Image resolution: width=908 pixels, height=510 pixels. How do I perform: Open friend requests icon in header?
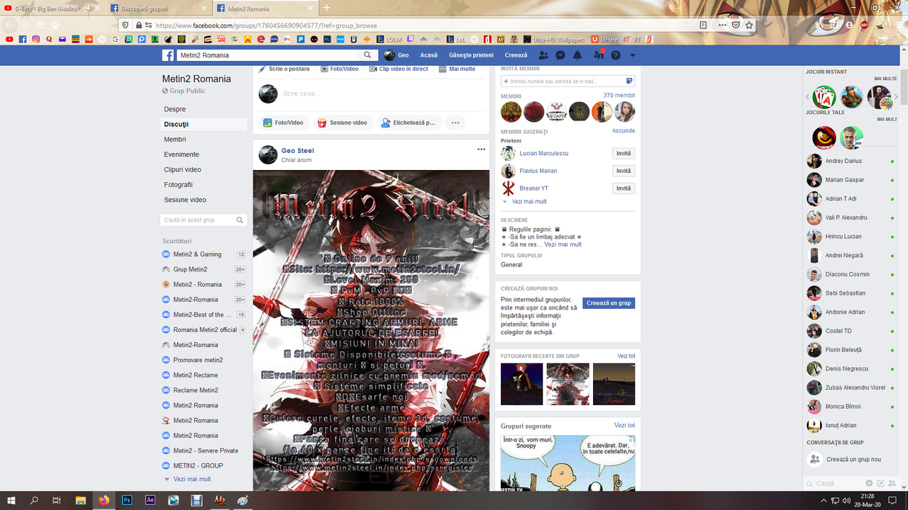(x=543, y=55)
